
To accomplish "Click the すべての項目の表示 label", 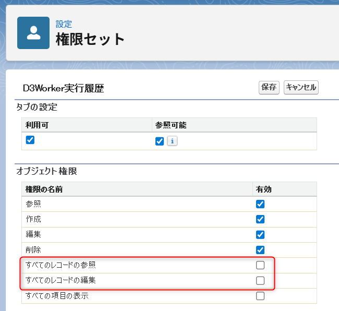I will point(57,296).
